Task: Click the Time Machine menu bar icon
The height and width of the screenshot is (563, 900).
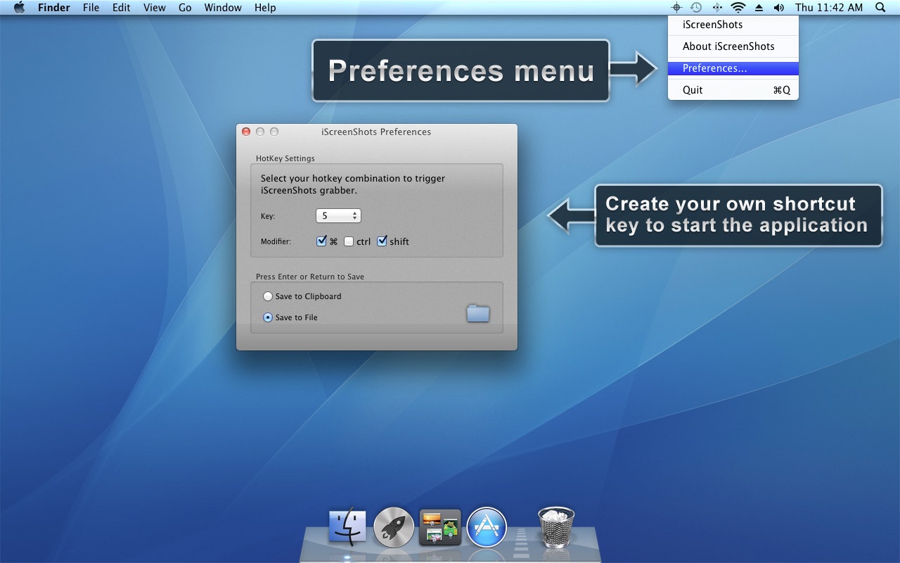Action: pos(696,8)
